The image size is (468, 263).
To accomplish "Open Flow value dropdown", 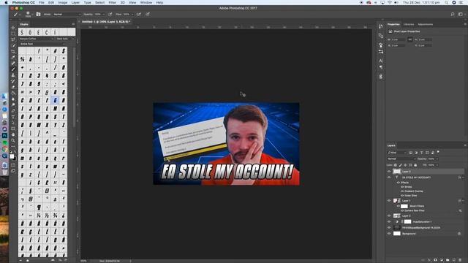I will pos(132,15).
